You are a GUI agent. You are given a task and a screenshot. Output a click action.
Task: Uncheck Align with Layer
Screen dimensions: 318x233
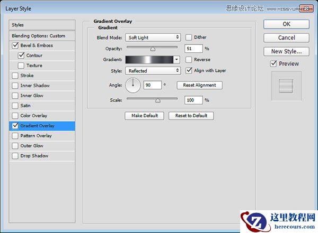click(189, 71)
